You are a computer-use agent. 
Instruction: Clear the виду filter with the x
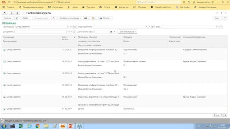(221, 27)
